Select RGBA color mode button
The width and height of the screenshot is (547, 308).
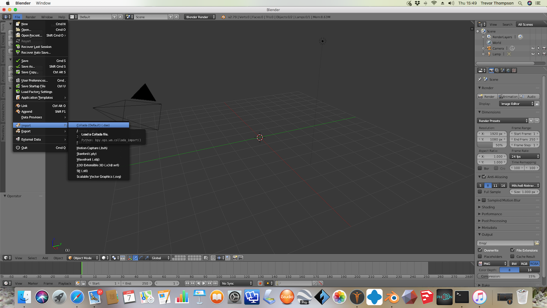[534, 263]
